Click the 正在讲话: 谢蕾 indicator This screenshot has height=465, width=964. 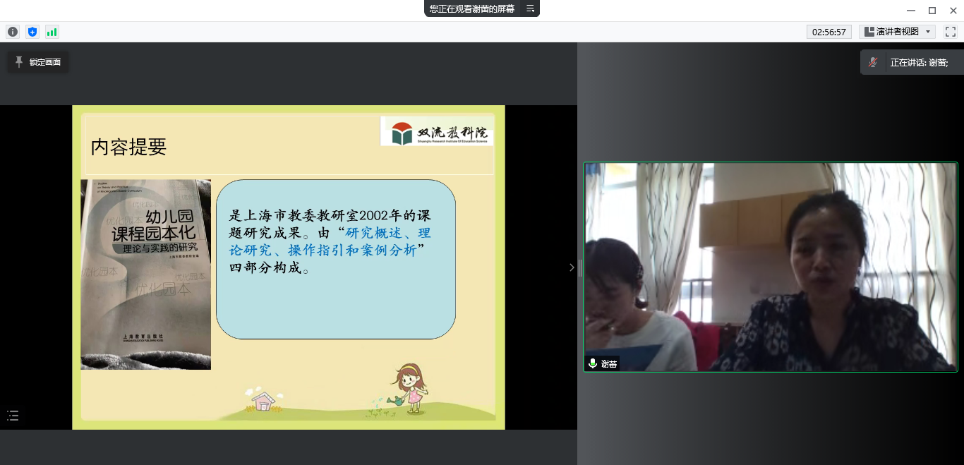click(919, 62)
